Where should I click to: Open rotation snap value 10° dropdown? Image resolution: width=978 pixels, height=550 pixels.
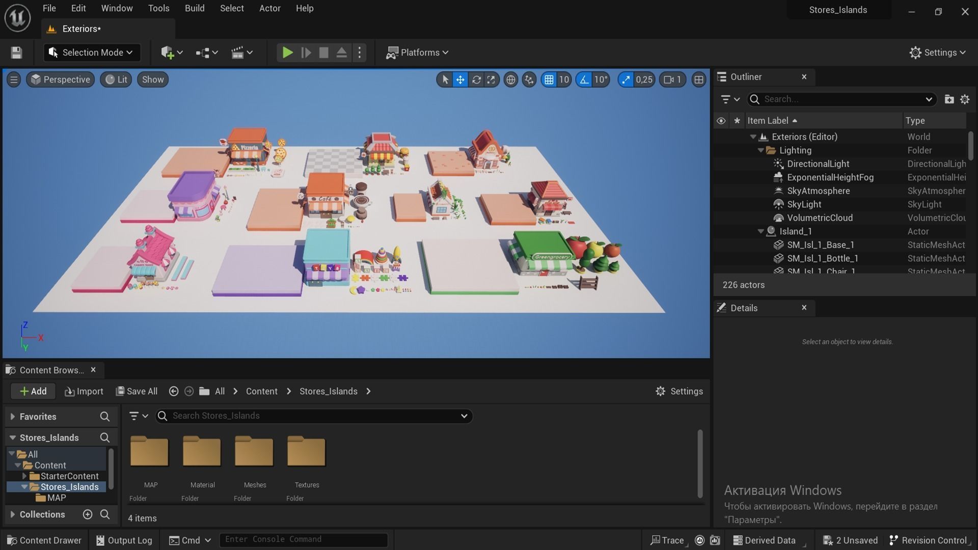(x=601, y=79)
